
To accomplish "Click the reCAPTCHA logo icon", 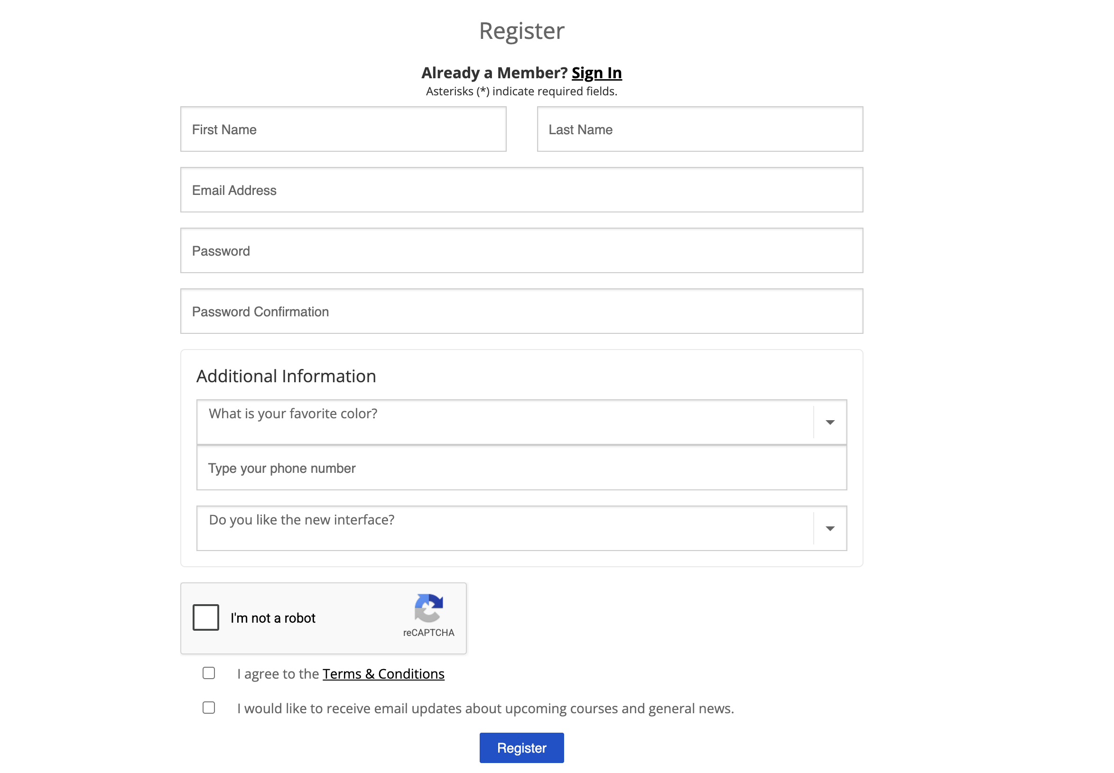I will coord(428,607).
